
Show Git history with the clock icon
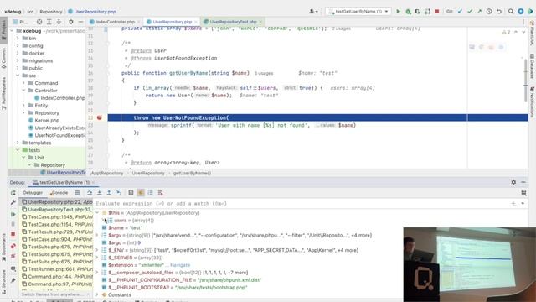pos(489,11)
